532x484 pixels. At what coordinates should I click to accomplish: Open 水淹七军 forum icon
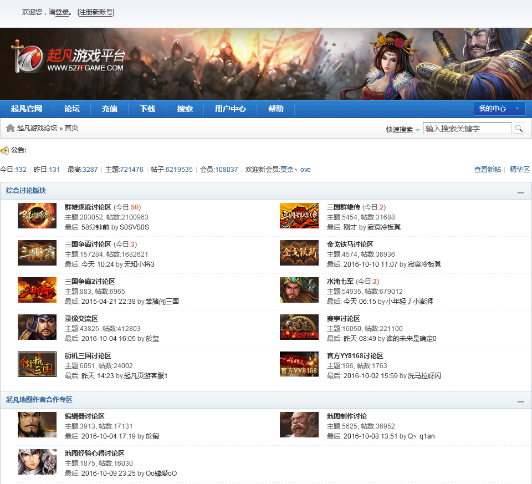(299, 290)
